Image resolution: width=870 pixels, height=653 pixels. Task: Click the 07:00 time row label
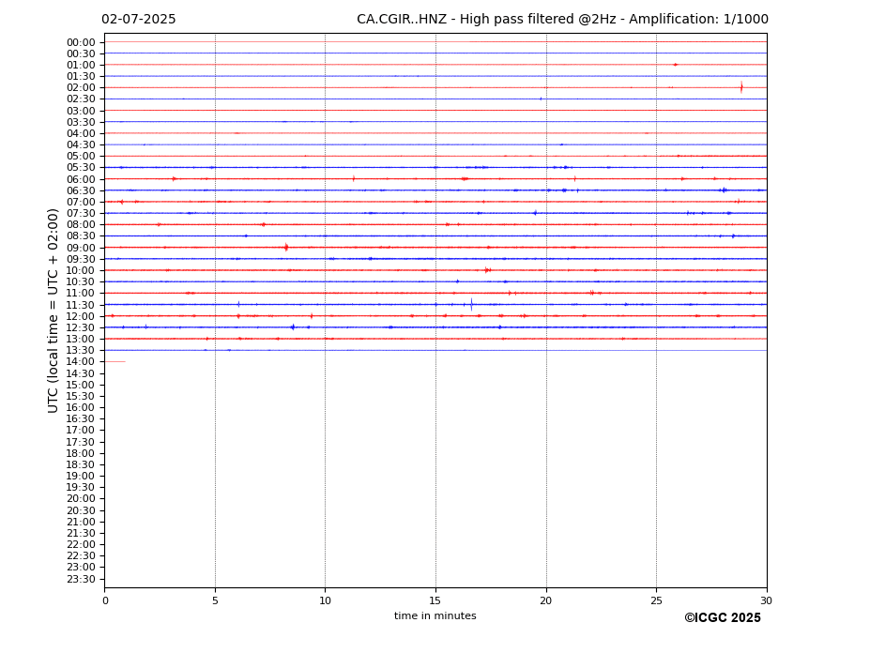point(81,202)
